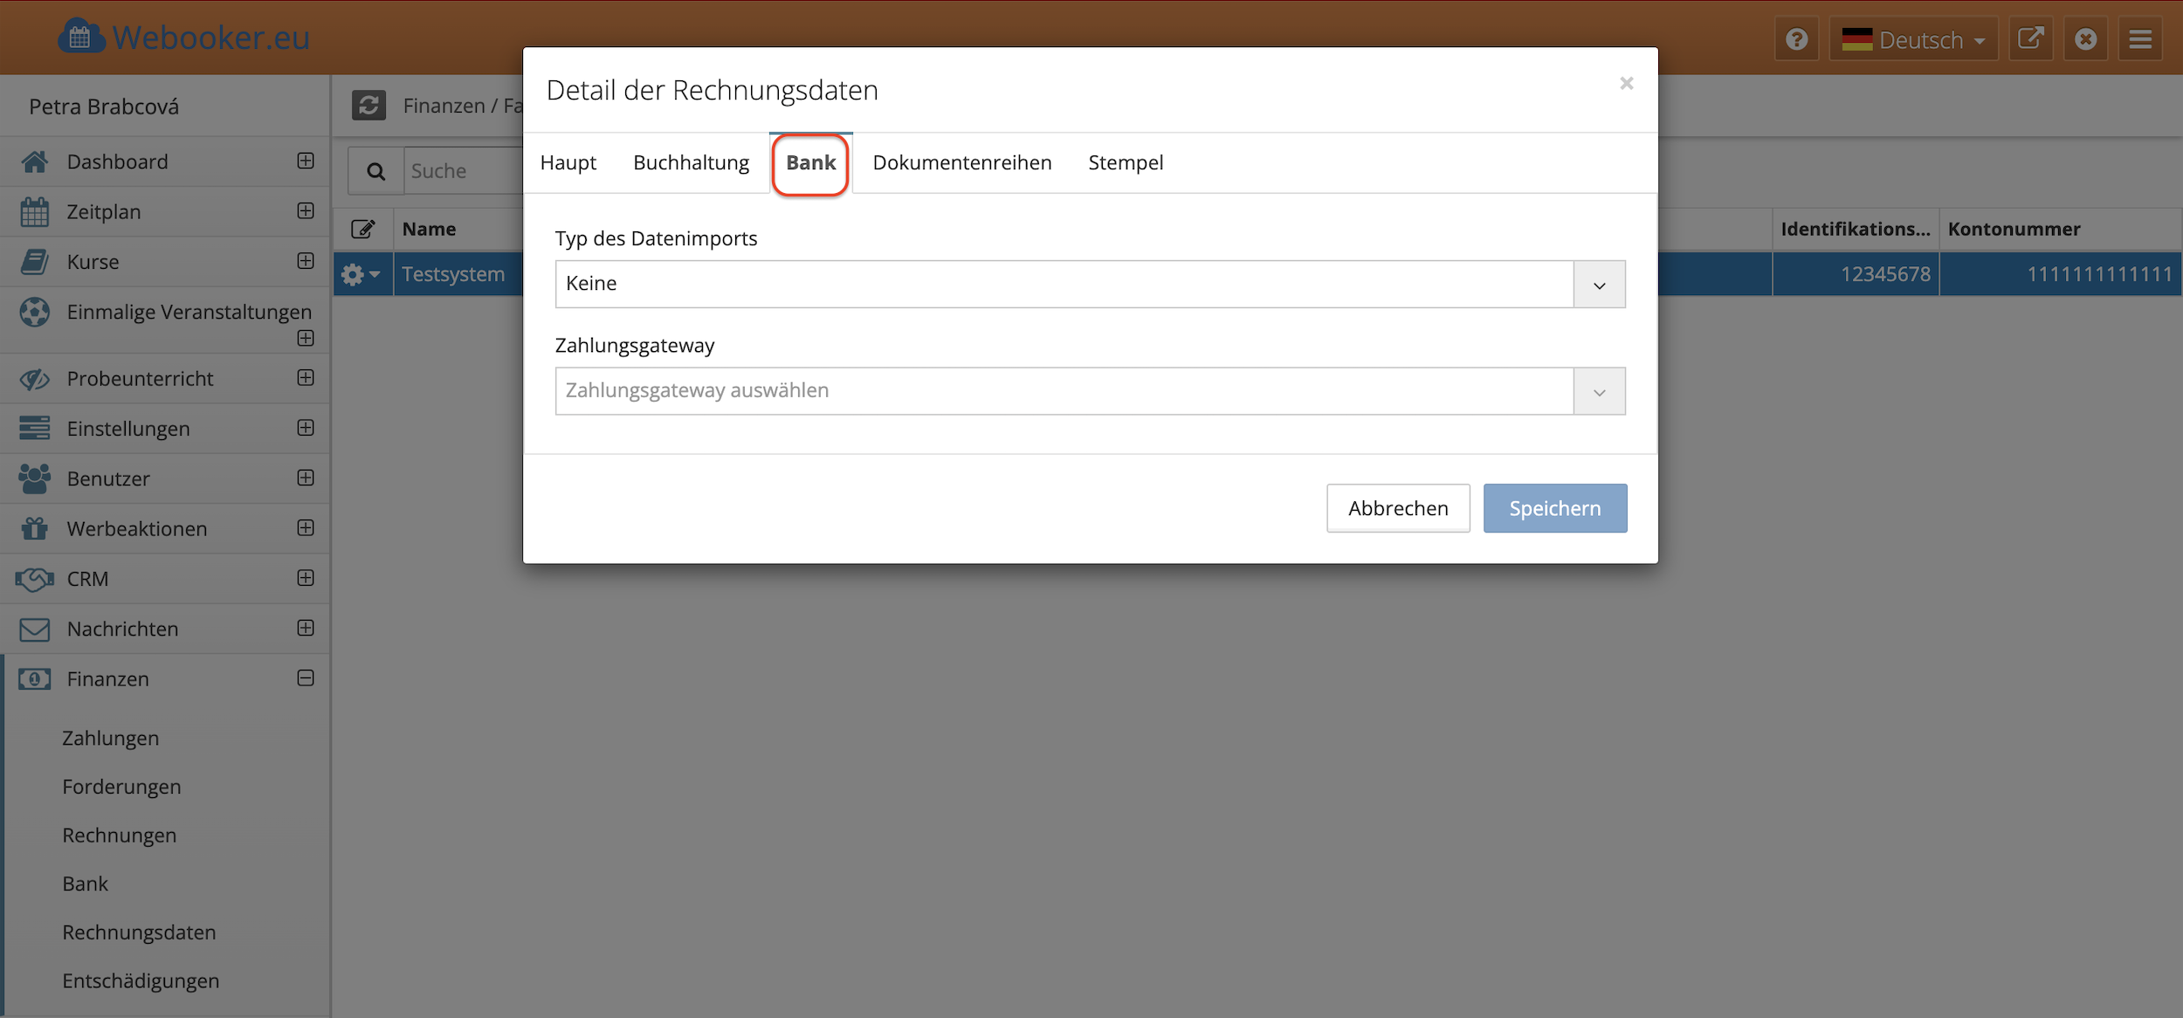Open the hamburger menu icon
Screen dimensions: 2183x1018
pos(2139,39)
